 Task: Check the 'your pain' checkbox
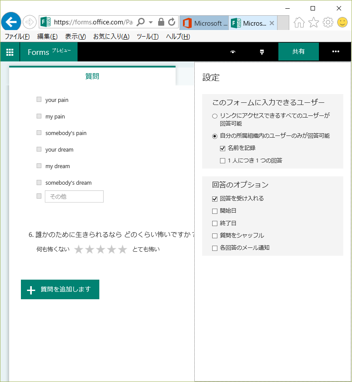point(39,99)
